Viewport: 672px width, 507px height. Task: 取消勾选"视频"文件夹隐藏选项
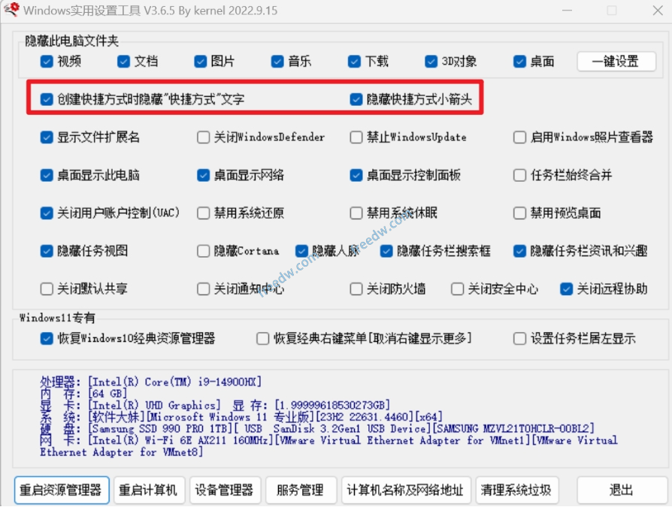click(46, 62)
